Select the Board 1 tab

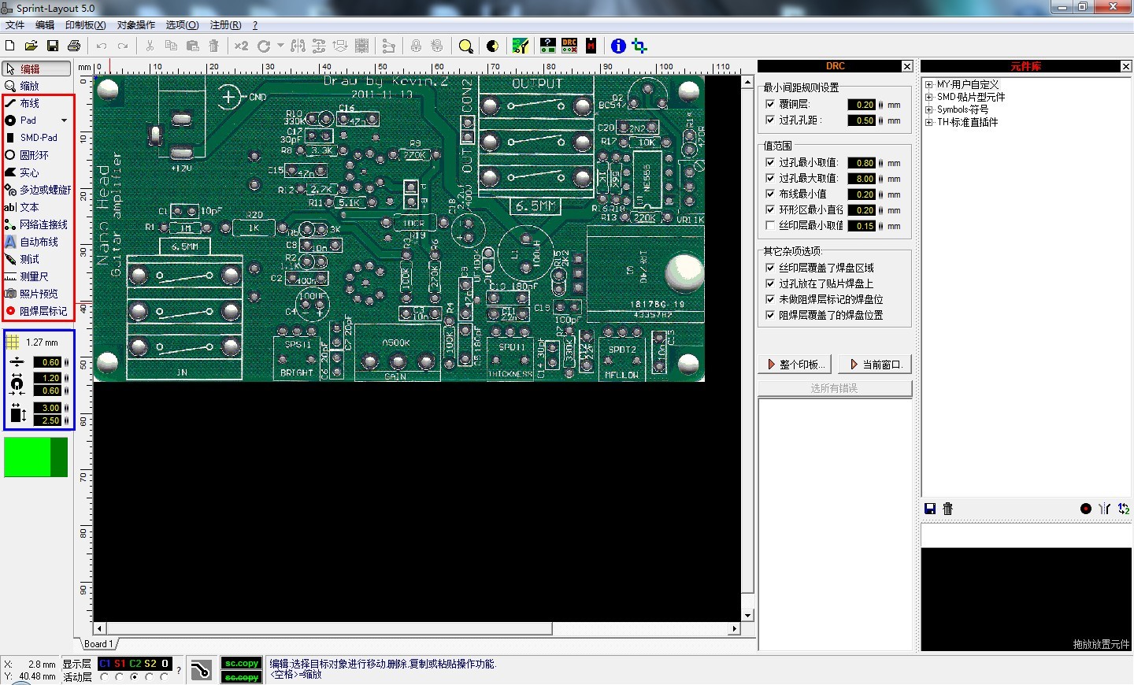click(98, 644)
